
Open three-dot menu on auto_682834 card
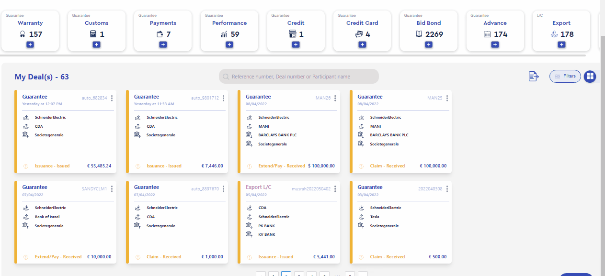click(112, 99)
